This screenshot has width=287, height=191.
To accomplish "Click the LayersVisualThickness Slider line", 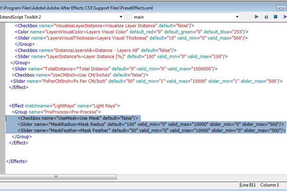I will [131, 38].
